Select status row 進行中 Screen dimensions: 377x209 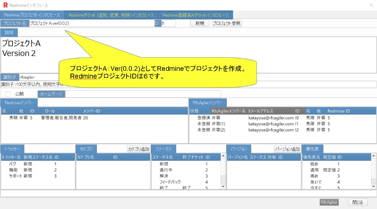click(x=186, y=170)
